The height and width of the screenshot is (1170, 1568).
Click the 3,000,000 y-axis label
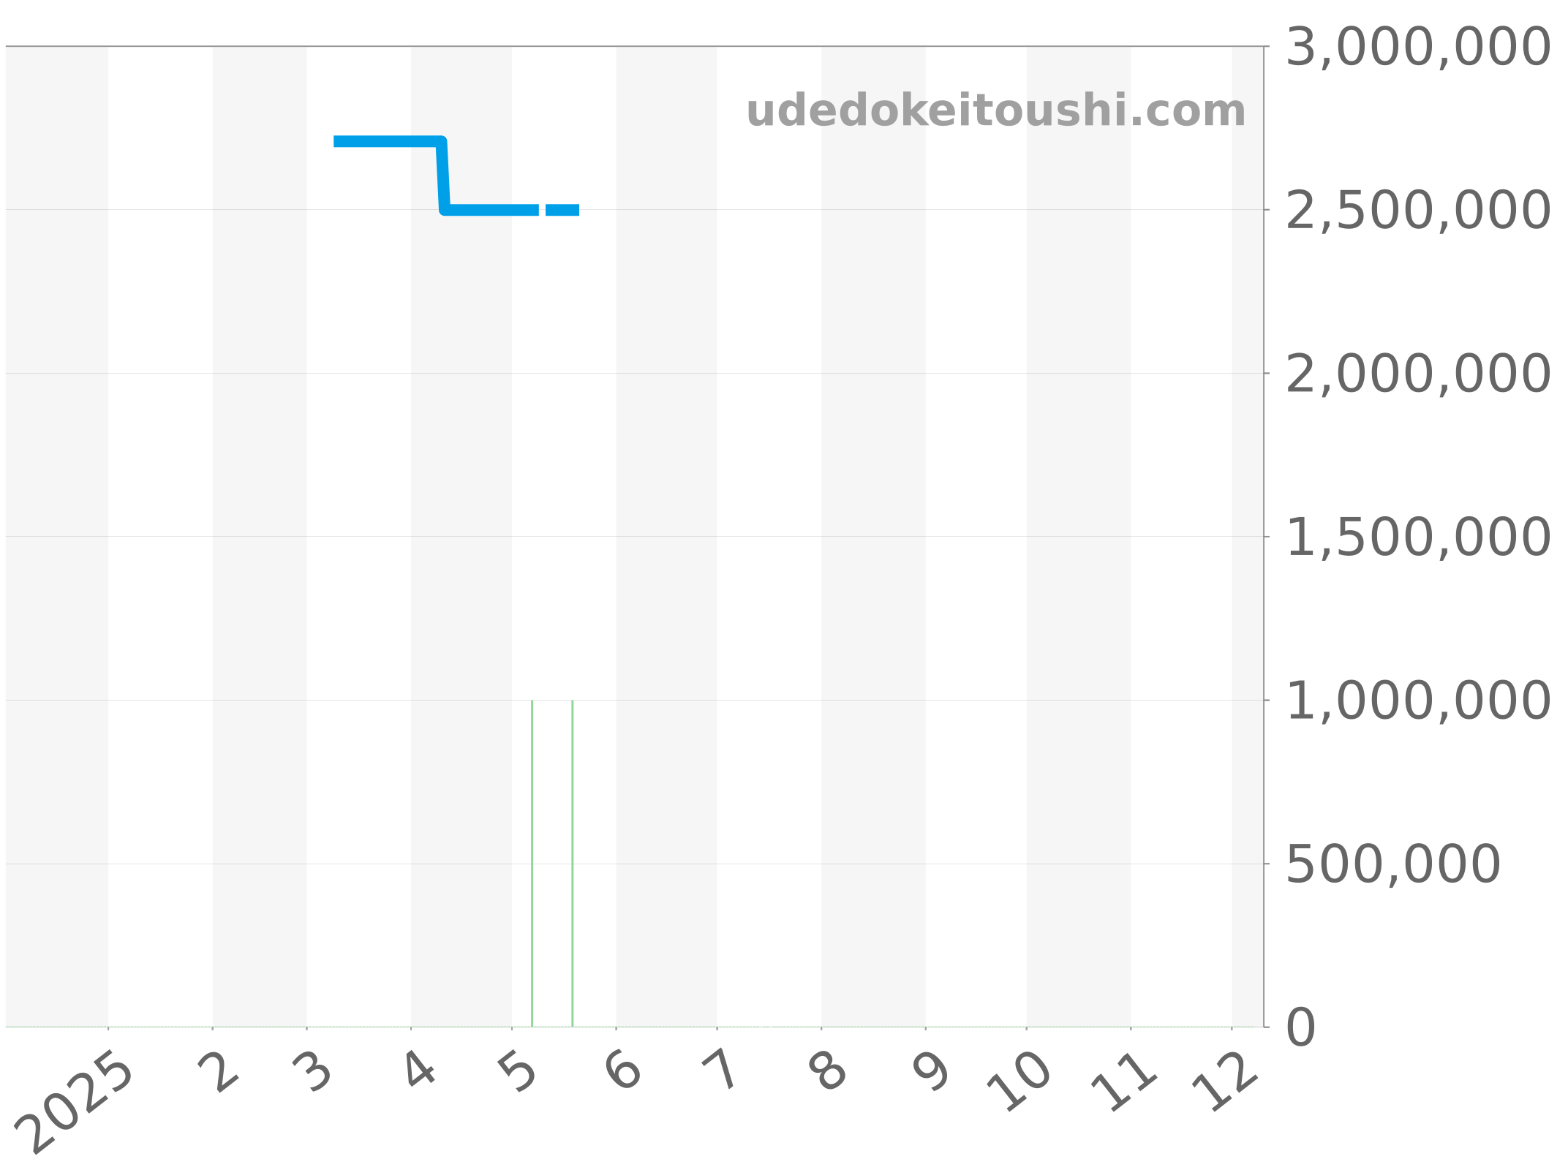[x=1417, y=48]
